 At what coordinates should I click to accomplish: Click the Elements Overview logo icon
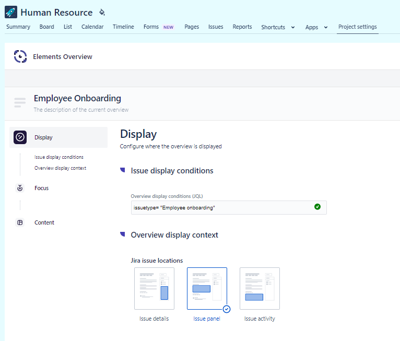point(20,56)
